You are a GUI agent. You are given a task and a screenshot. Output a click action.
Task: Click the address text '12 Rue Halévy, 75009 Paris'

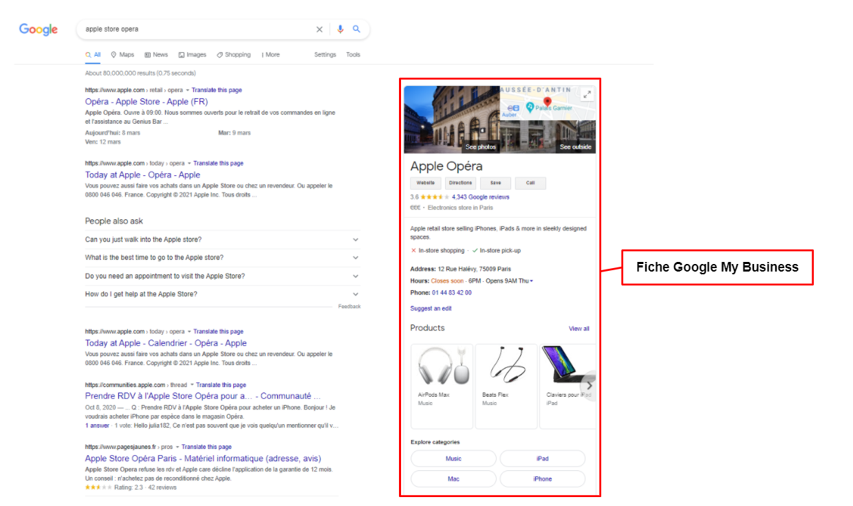click(474, 269)
